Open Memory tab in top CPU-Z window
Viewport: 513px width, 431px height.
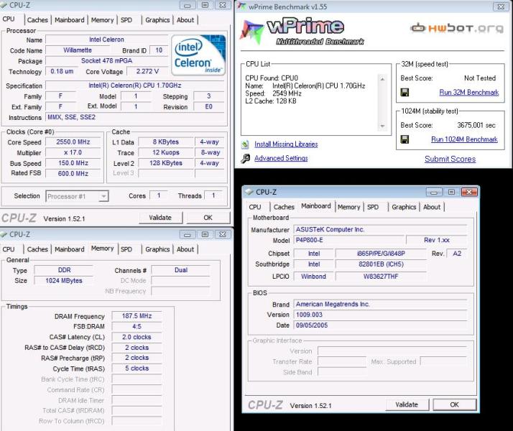click(102, 20)
